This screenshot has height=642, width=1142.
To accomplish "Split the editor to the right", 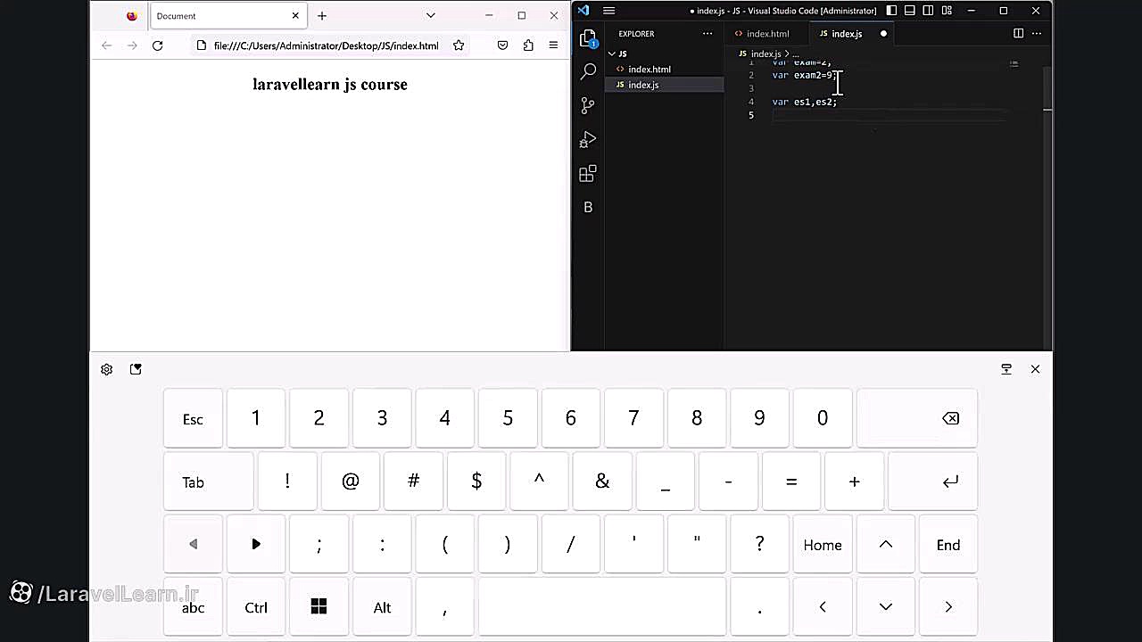I will pos(1018,34).
